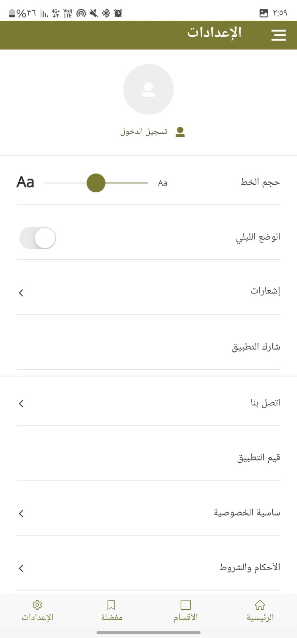Tap the الأقسام sections square icon

coord(186,605)
